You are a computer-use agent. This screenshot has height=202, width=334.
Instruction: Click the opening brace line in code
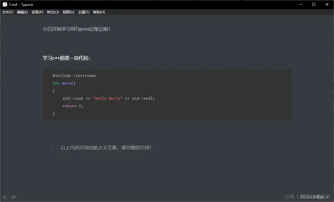54,91
